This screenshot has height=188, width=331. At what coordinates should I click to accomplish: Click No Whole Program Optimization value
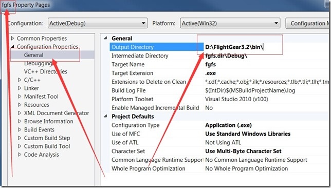click(247, 168)
